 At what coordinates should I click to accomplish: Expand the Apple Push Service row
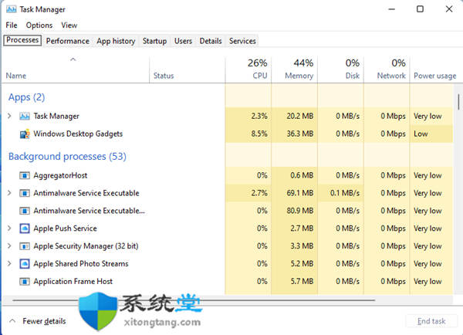(x=9, y=228)
